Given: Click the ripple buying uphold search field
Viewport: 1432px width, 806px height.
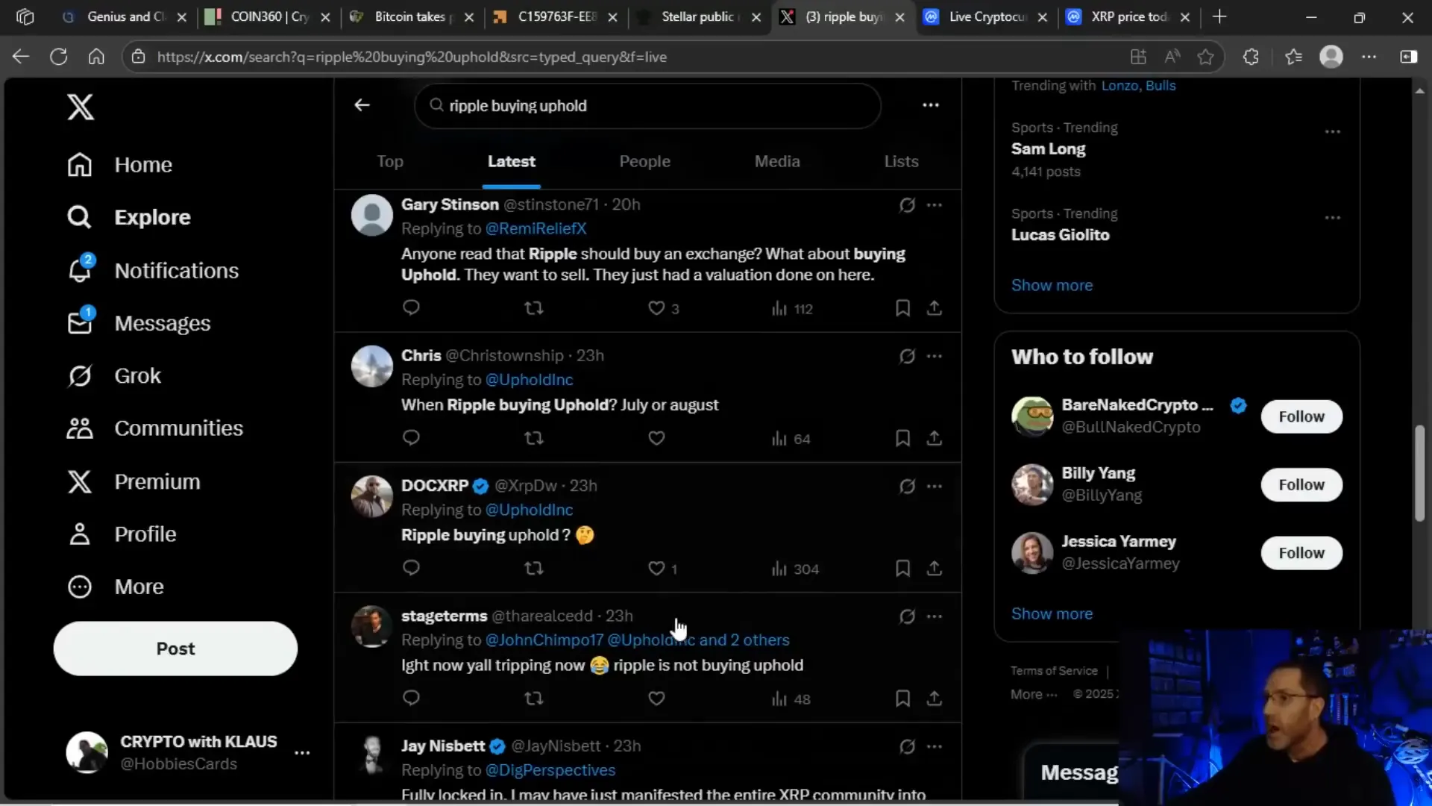Looking at the screenshot, I should click(x=647, y=105).
